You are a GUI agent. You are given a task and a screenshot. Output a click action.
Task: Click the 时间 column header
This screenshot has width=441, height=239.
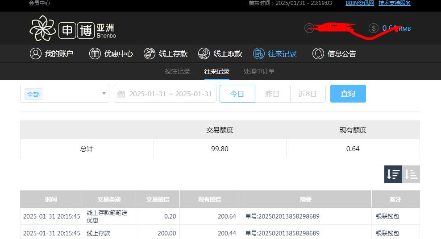51,199
